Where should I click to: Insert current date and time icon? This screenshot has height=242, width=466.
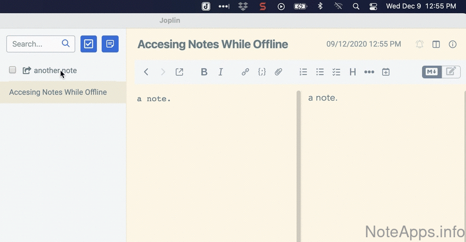pos(386,72)
